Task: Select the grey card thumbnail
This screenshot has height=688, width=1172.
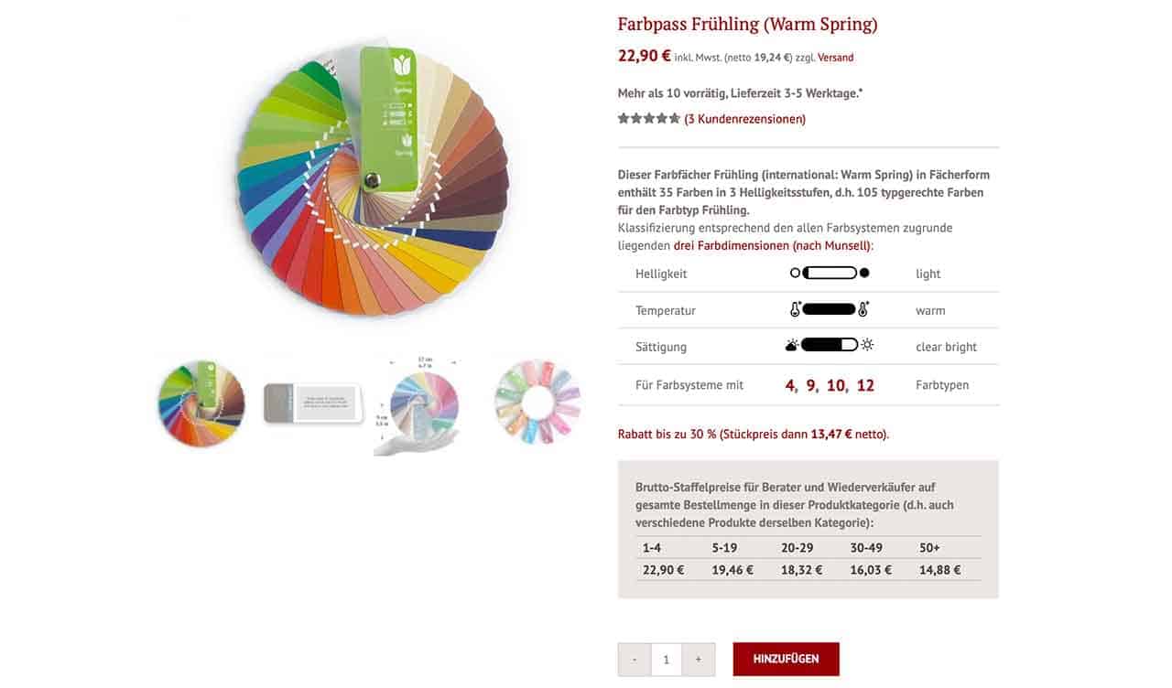Action: [314, 403]
